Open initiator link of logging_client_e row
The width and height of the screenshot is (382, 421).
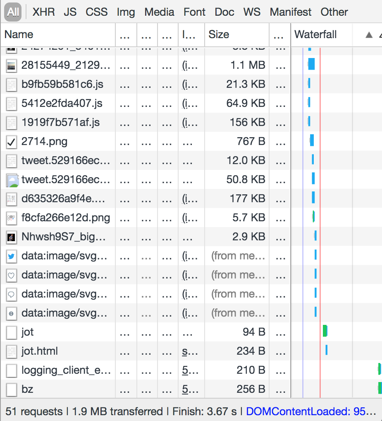[190, 370]
